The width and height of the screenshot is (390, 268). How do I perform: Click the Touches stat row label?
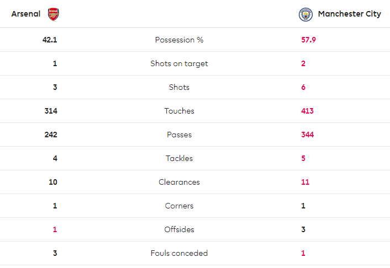[179, 111]
